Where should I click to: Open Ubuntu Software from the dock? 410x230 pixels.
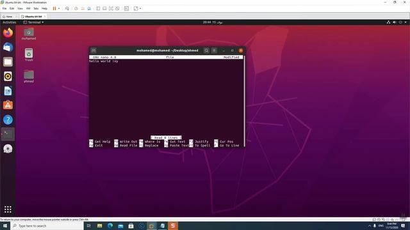(8, 105)
